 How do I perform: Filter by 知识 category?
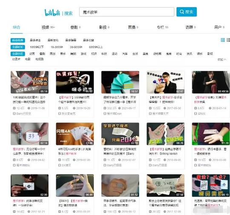[94, 54]
